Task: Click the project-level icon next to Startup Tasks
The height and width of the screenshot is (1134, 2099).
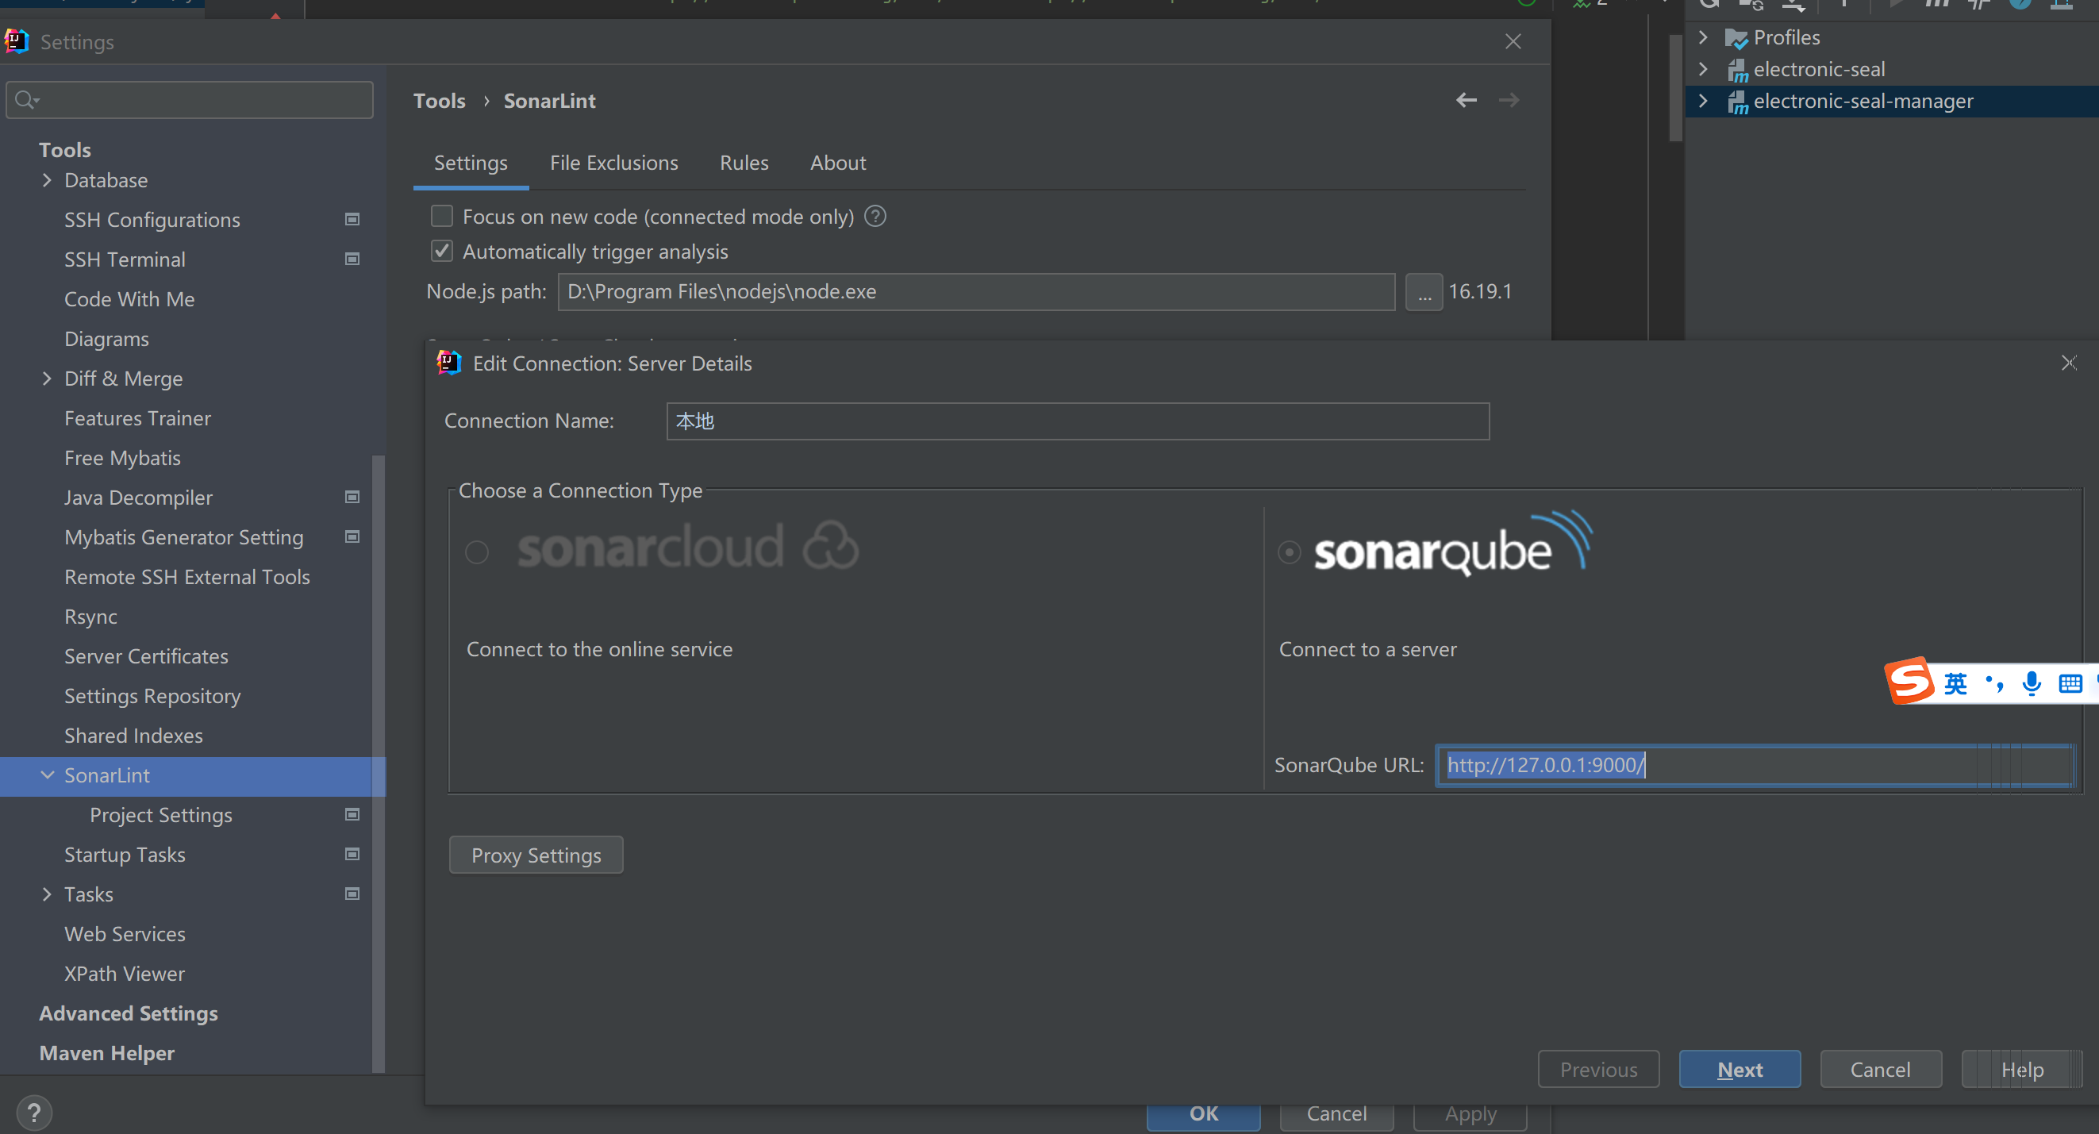Action: click(352, 854)
